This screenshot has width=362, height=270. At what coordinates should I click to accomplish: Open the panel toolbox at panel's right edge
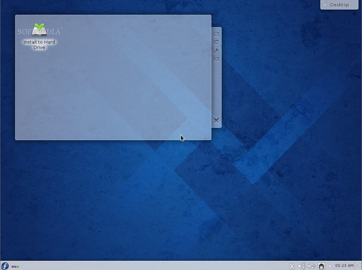pos(359,266)
